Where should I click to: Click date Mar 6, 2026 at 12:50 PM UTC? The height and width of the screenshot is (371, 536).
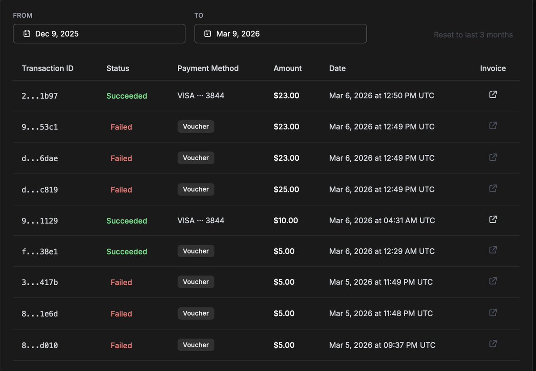point(381,96)
